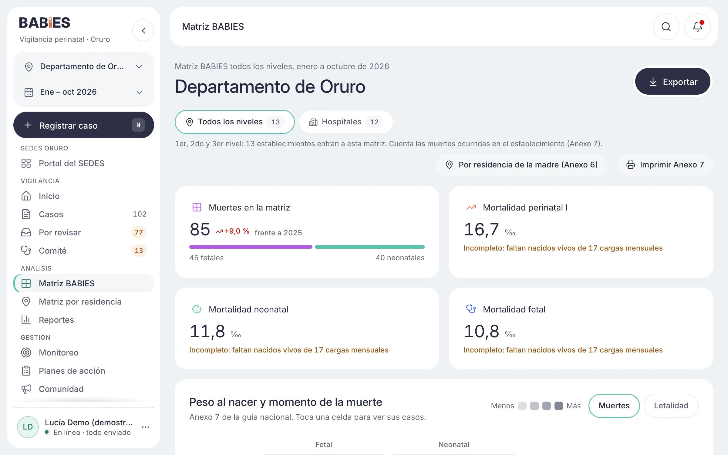Click the Mortalidad fetal value 10,8
Image resolution: width=728 pixels, height=455 pixels.
pyautogui.click(x=482, y=331)
